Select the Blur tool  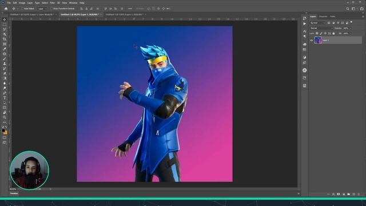(5, 84)
